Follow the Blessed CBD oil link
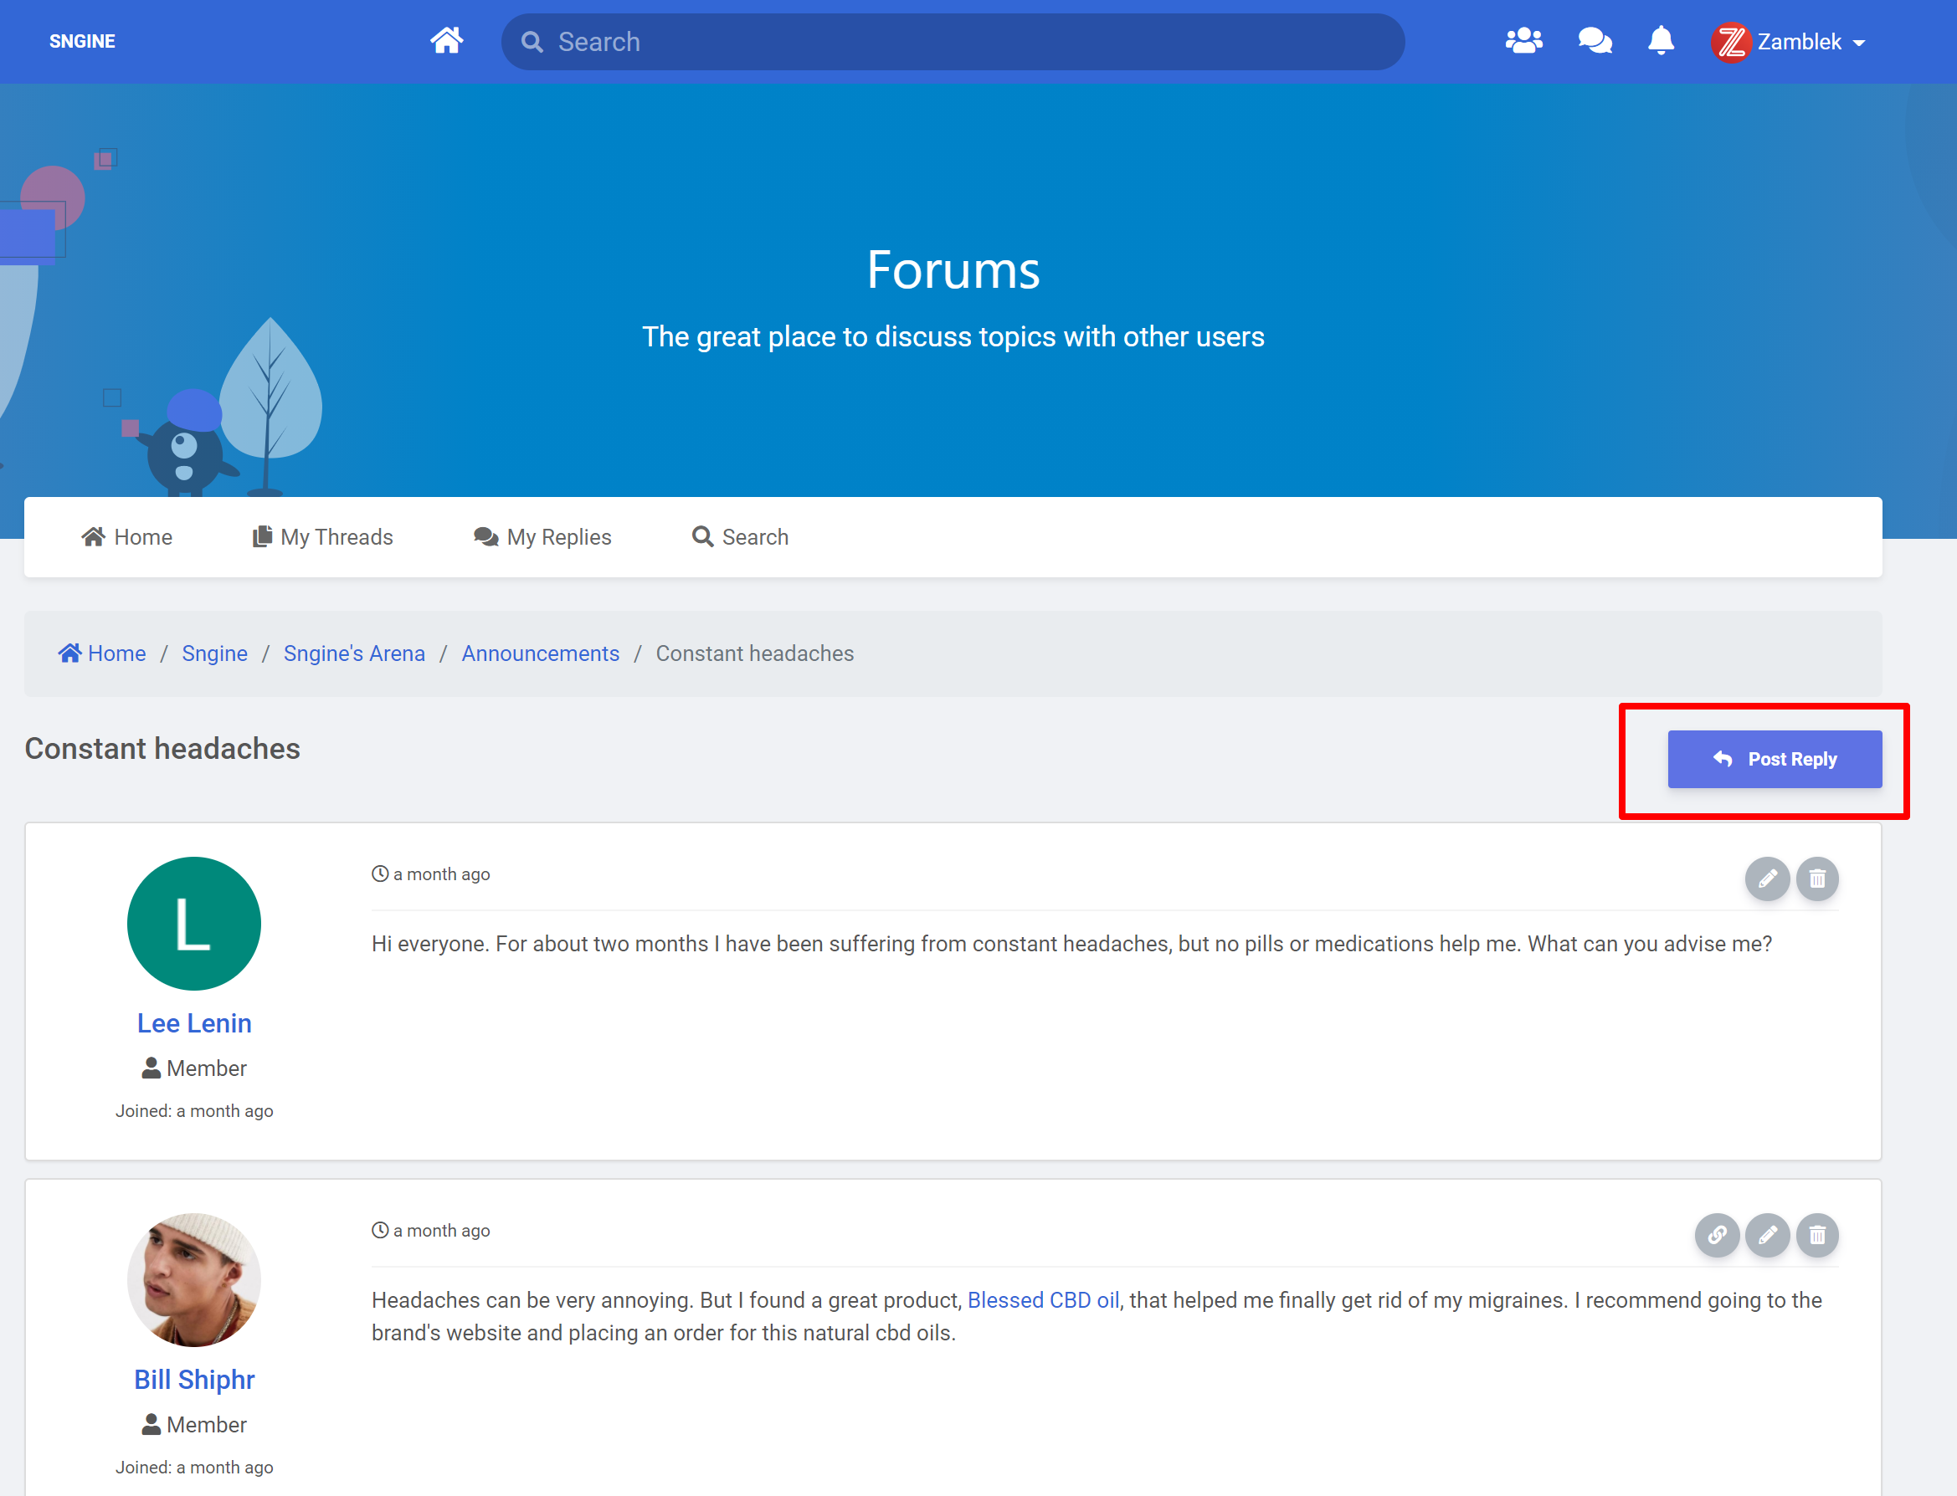The height and width of the screenshot is (1496, 1957). tap(1043, 1300)
